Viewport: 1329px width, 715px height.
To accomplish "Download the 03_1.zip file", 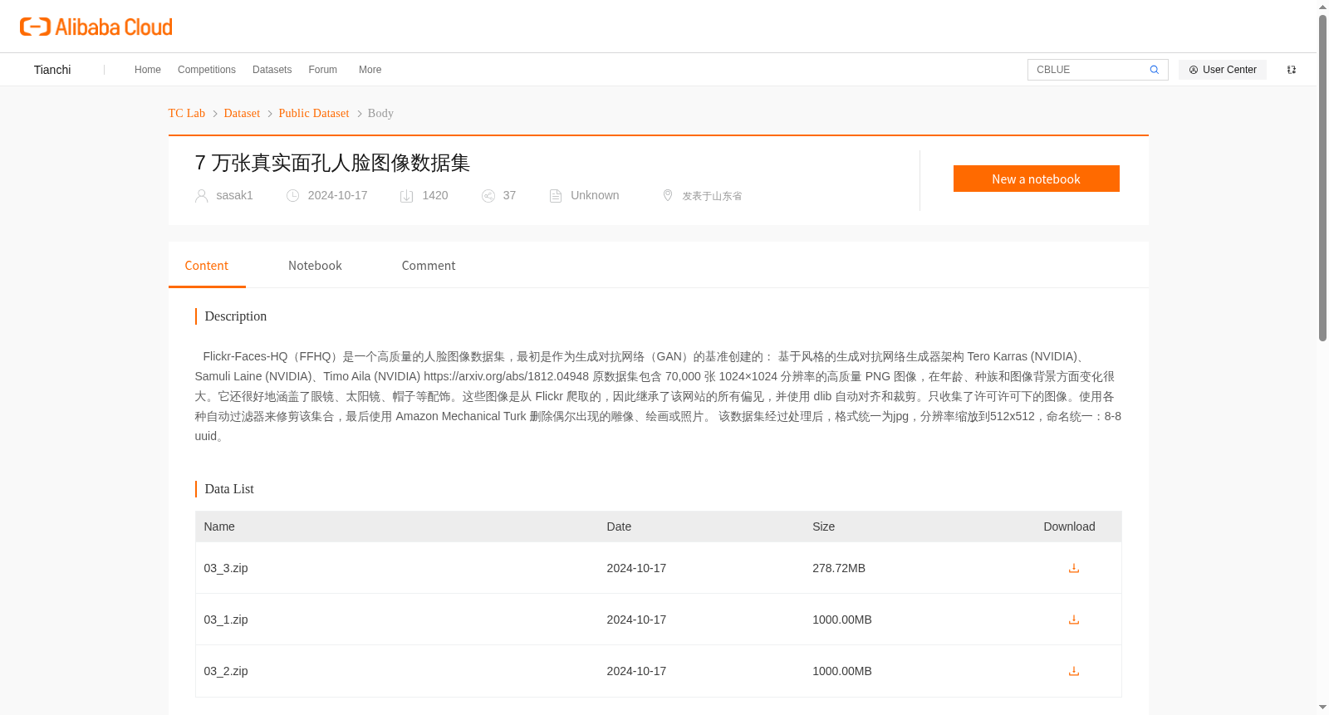I will (1074, 620).
